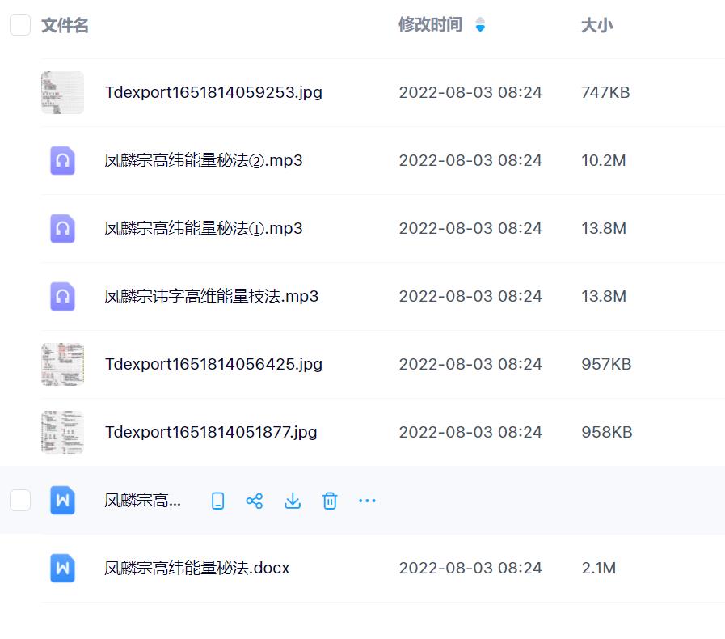Delete the hovered file with trash icon
Image resolution: width=725 pixels, height=639 pixels.
point(330,501)
